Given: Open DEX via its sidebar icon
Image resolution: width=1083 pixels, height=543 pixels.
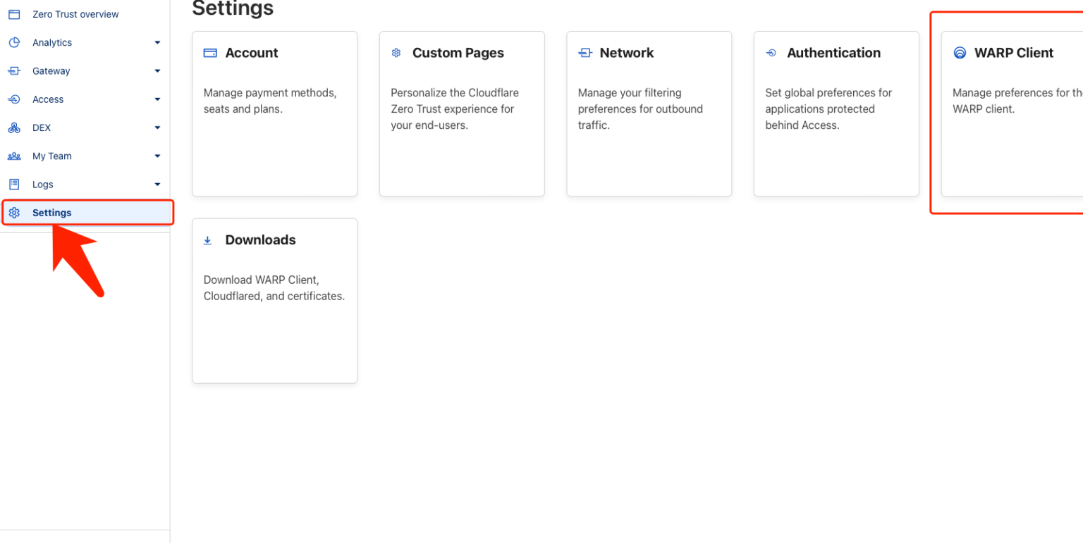Looking at the screenshot, I should 14,127.
